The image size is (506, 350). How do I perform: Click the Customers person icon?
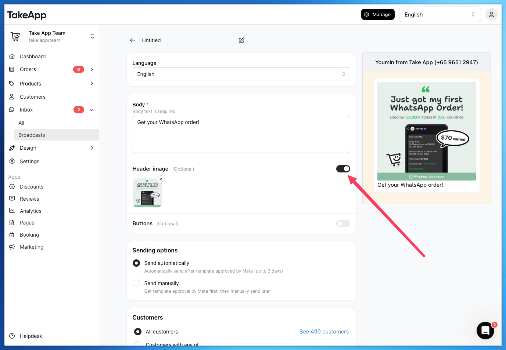pos(12,97)
